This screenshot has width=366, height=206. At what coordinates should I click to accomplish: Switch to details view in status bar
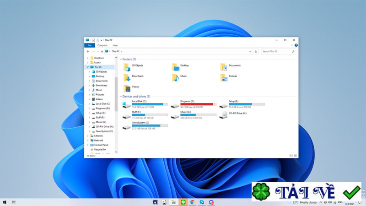pos(291,156)
